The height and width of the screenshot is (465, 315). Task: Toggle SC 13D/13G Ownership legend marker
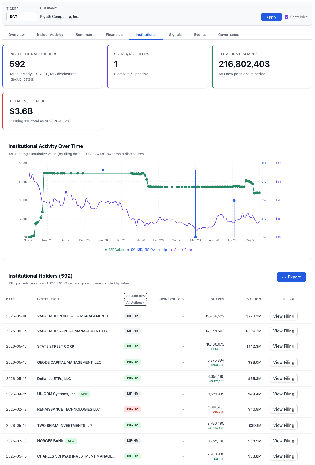tap(128, 250)
